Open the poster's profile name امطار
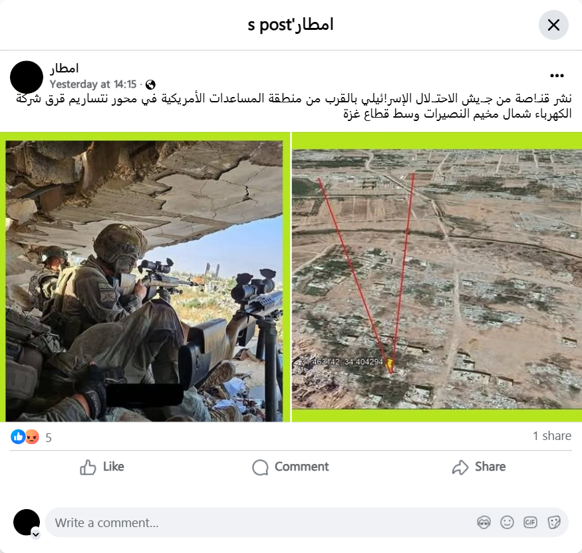582x553 pixels. click(x=65, y=68)
